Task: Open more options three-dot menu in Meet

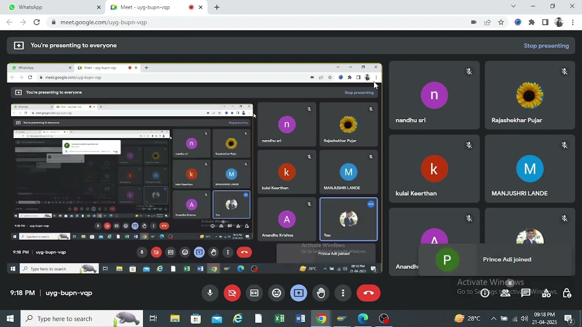Action: click(343, 293)
